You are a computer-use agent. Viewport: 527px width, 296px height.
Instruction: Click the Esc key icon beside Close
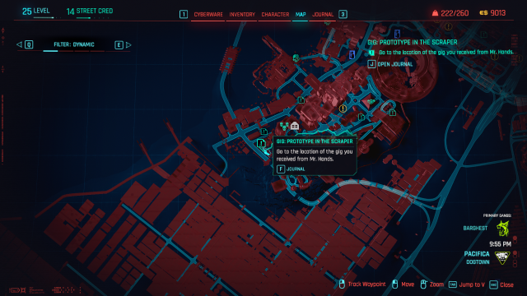point(493,284)
